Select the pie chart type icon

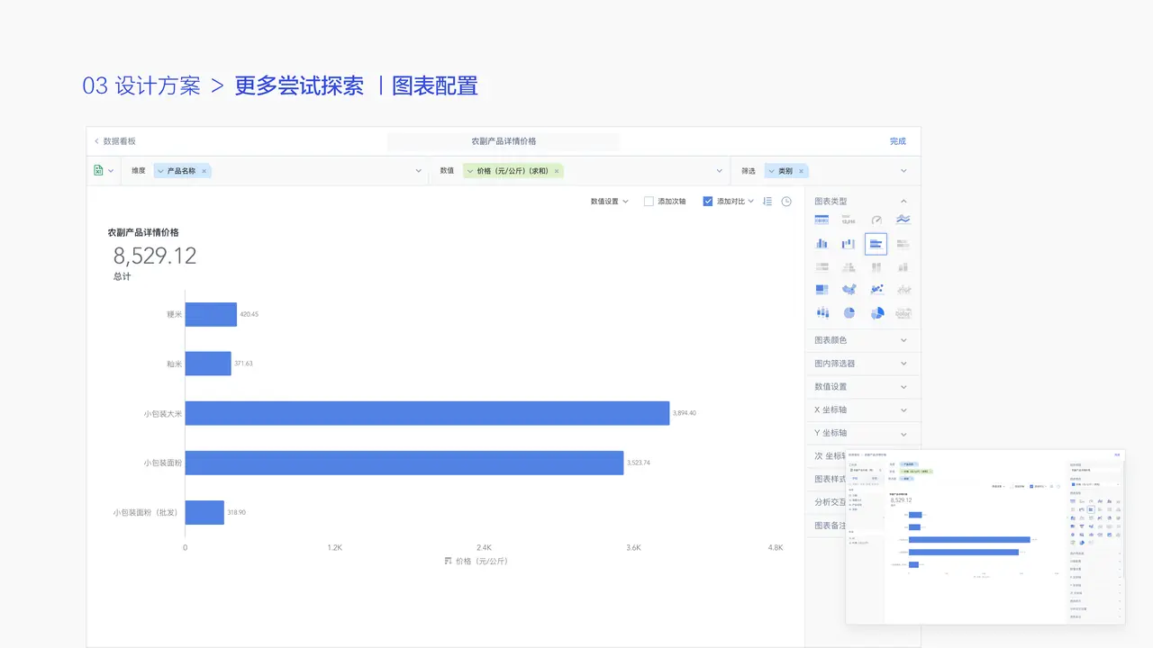[849, 313]
